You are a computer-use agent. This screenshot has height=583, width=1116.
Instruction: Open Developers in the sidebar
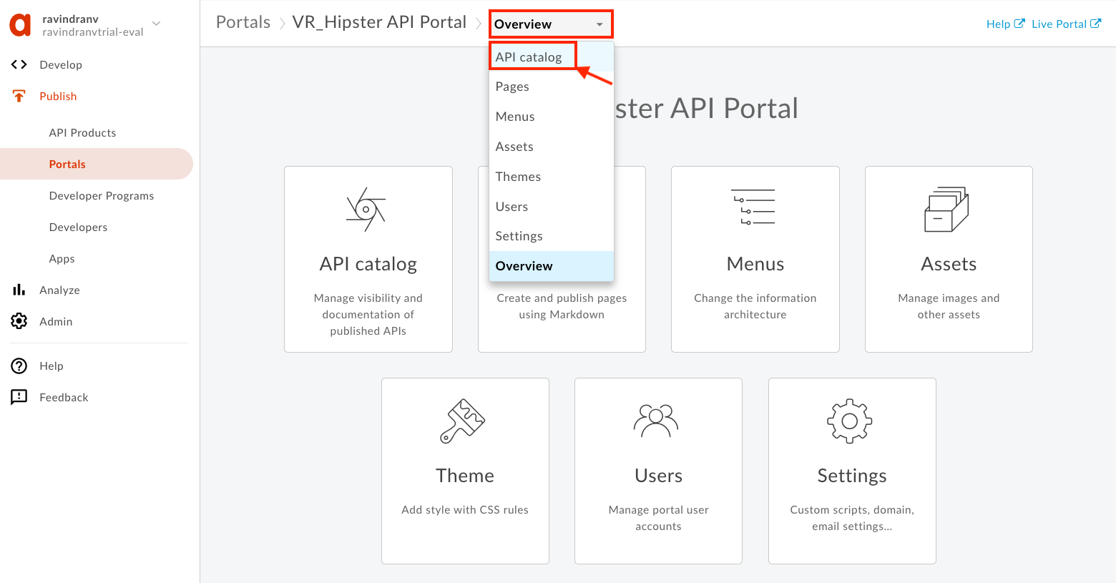78,227
